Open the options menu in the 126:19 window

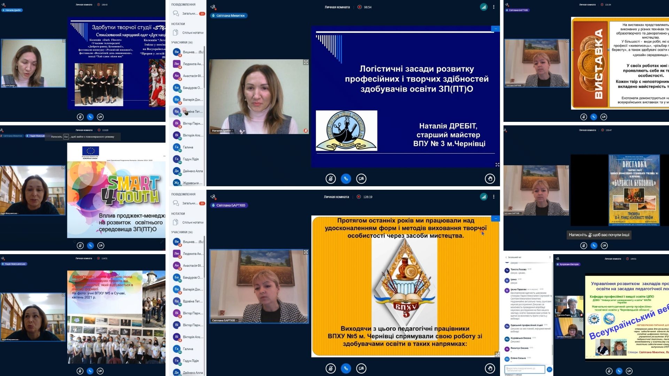click(x=494, y=197)
